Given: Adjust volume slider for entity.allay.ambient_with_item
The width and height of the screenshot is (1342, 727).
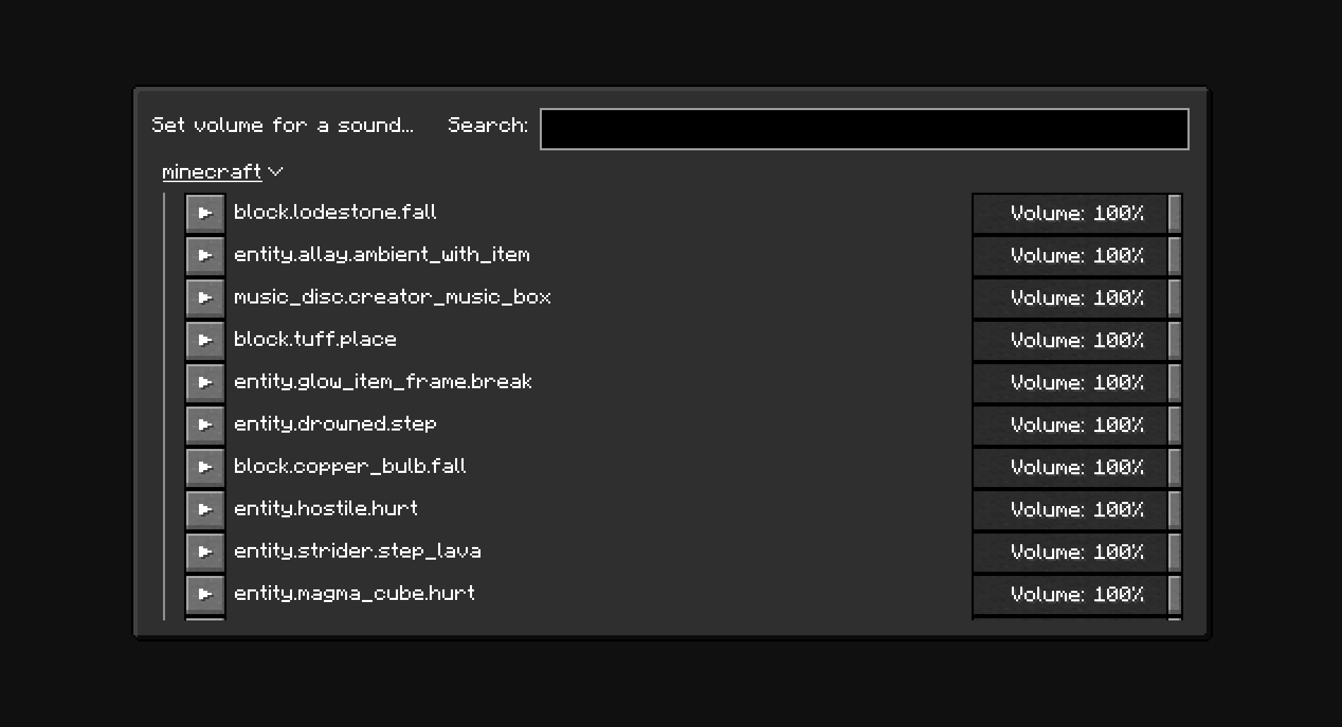Looking at the screenshot, I should pyautogui.click(x=1077, y=256).
